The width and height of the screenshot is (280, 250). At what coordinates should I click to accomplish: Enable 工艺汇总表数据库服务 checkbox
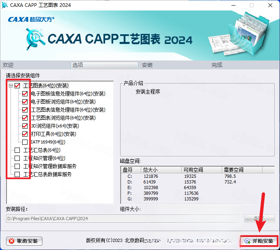(x=17, y=174)
